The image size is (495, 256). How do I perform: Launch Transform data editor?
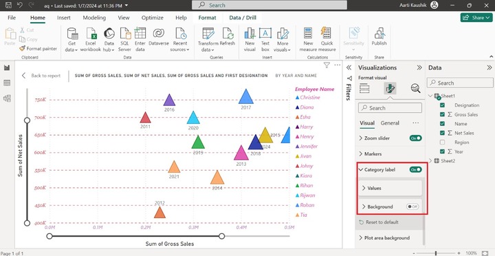tap(208, 39)
